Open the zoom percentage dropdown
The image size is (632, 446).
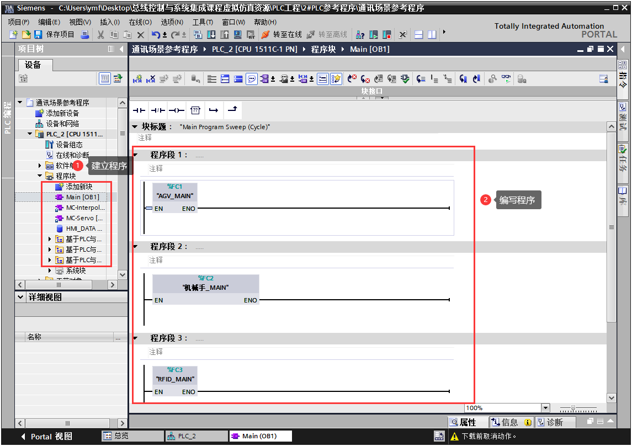pos(545,408)
